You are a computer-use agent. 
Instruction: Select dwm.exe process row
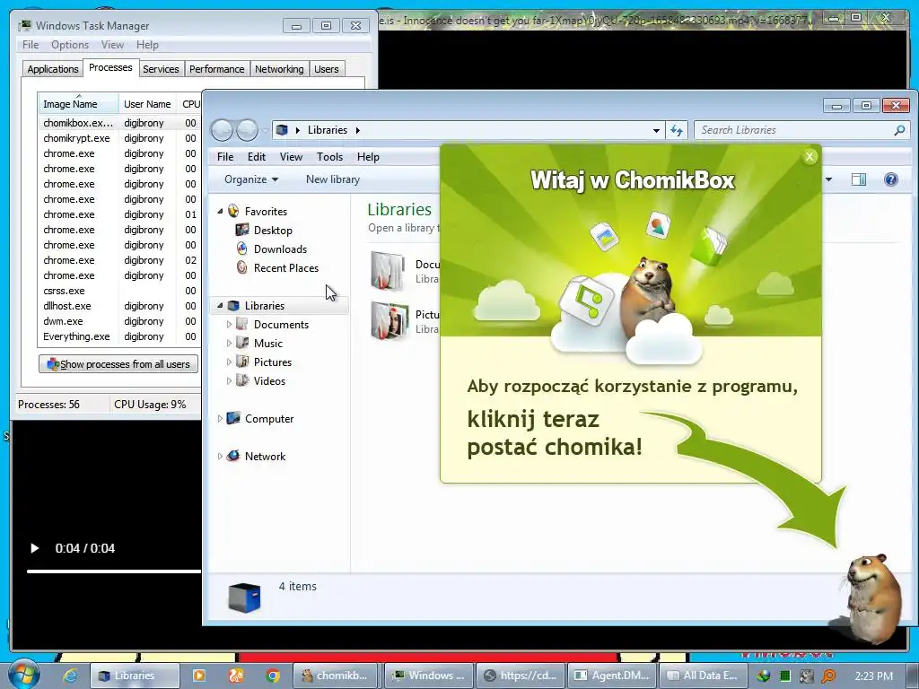click(x=119, y=321)
